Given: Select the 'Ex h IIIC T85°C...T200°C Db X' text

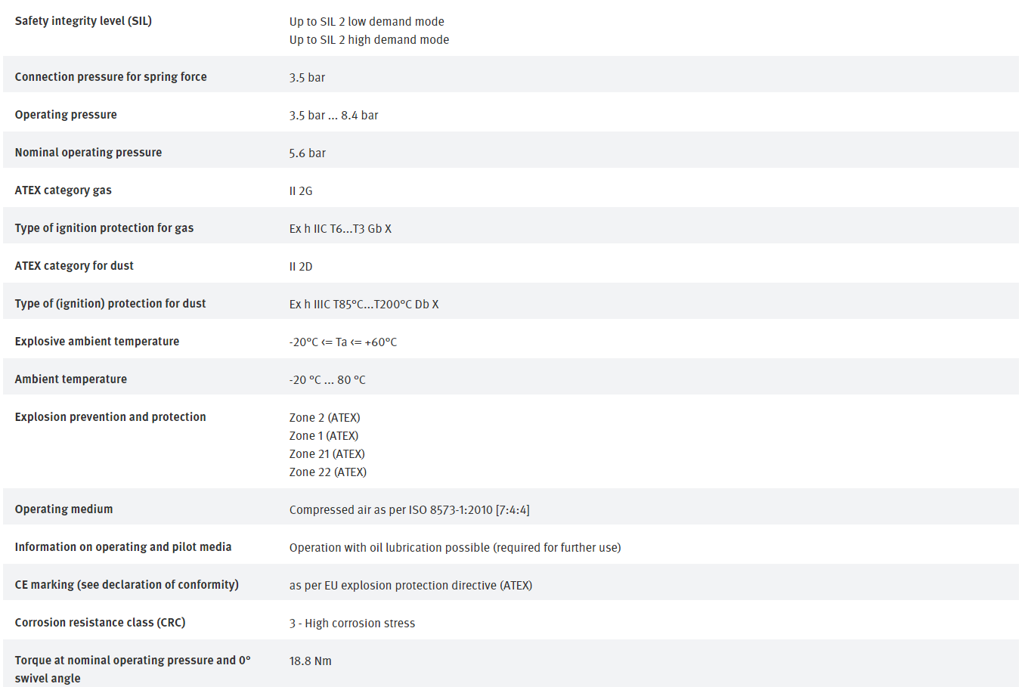Looking at the screenshot, I should coord(364,305).
